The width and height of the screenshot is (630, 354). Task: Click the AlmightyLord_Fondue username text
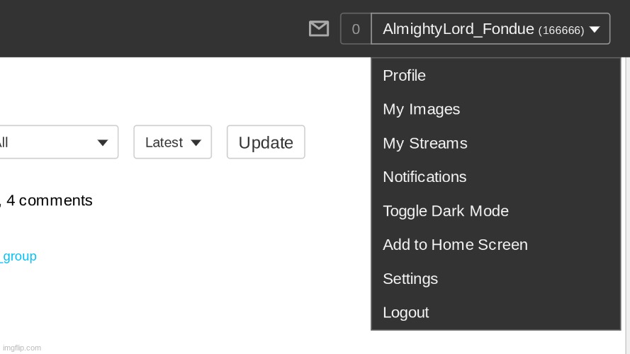click(458, 29)
